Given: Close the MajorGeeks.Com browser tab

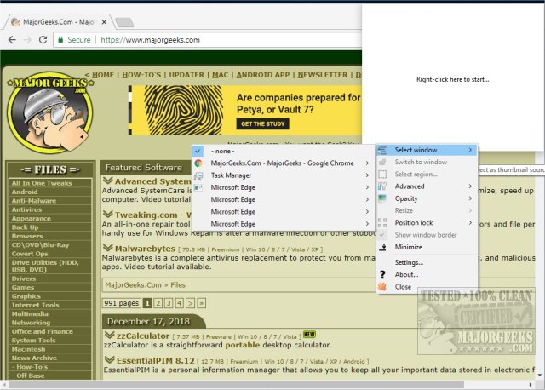Looking at the screenshot, I should click(x=104, y=22).
